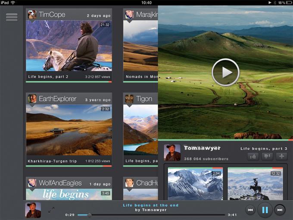The image size is (293, 220).
Task: Play the snowy mountains 2:34 thumbnail
Action: (x=195, y=184)
